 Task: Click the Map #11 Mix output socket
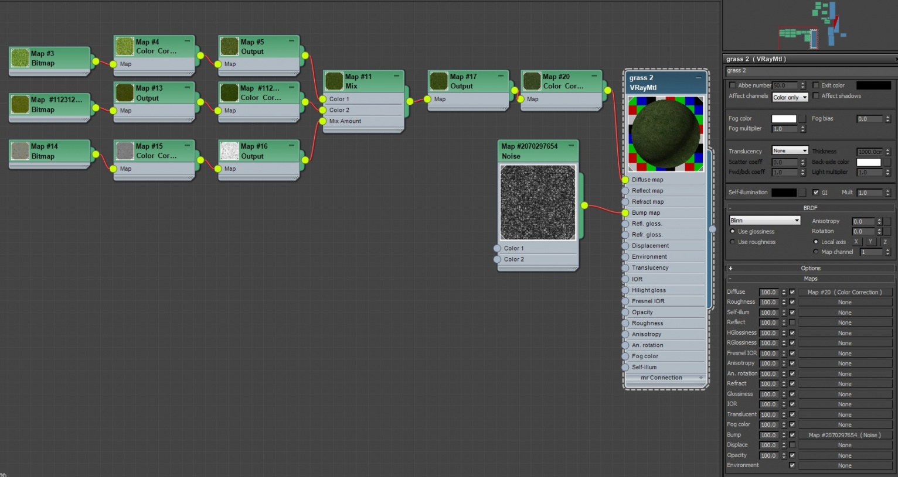[410, 101]
